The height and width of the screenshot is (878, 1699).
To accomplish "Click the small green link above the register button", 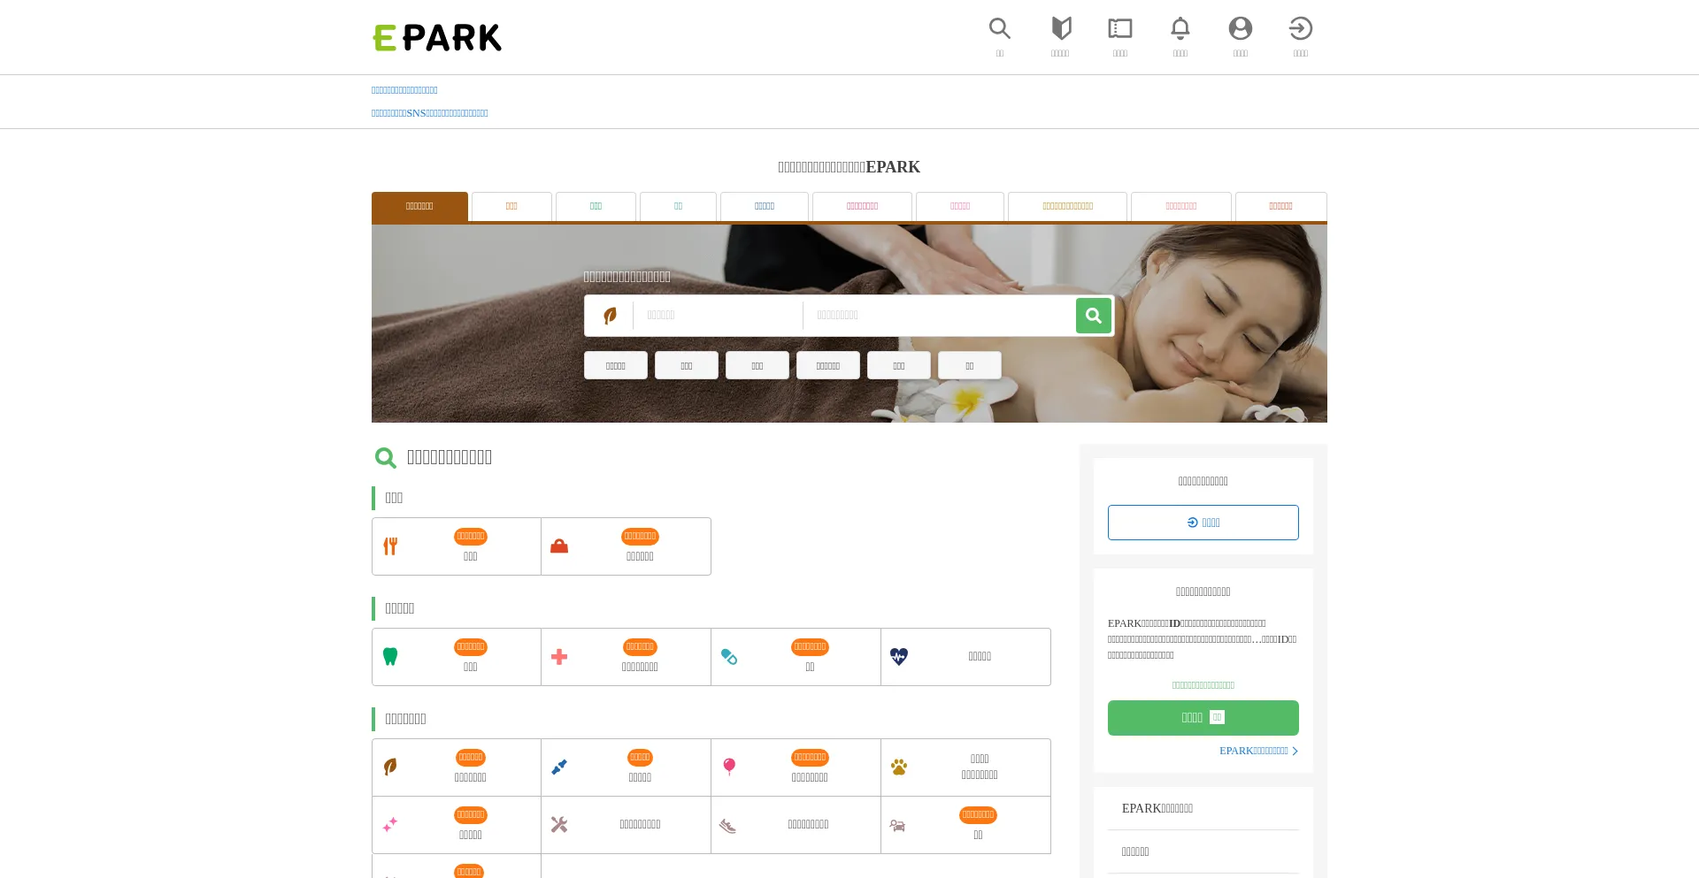I will [x=1203, y=685].
